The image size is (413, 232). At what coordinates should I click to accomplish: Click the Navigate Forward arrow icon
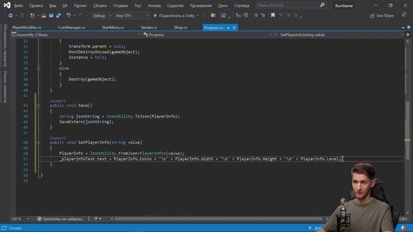pos(22,15)
